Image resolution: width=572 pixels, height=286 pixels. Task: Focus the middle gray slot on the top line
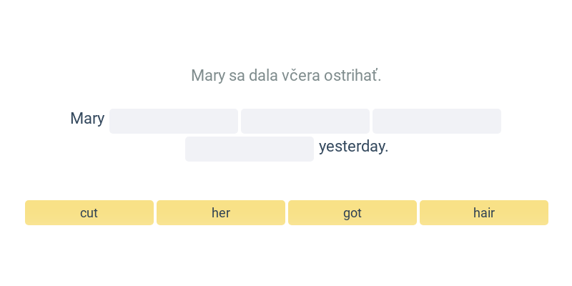coord(305,121)
